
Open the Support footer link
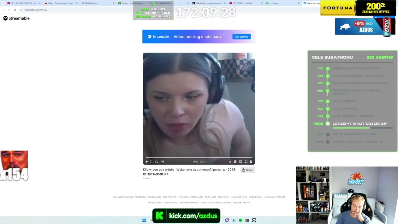(x=237, y=203)
